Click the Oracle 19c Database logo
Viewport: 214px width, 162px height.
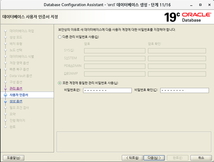188,17
